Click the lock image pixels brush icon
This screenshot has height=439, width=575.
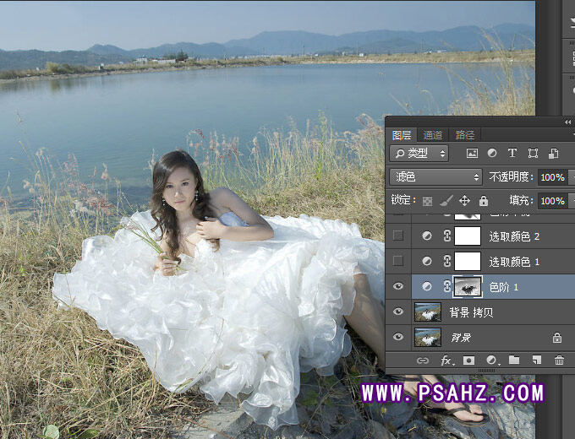pos(446,201)
